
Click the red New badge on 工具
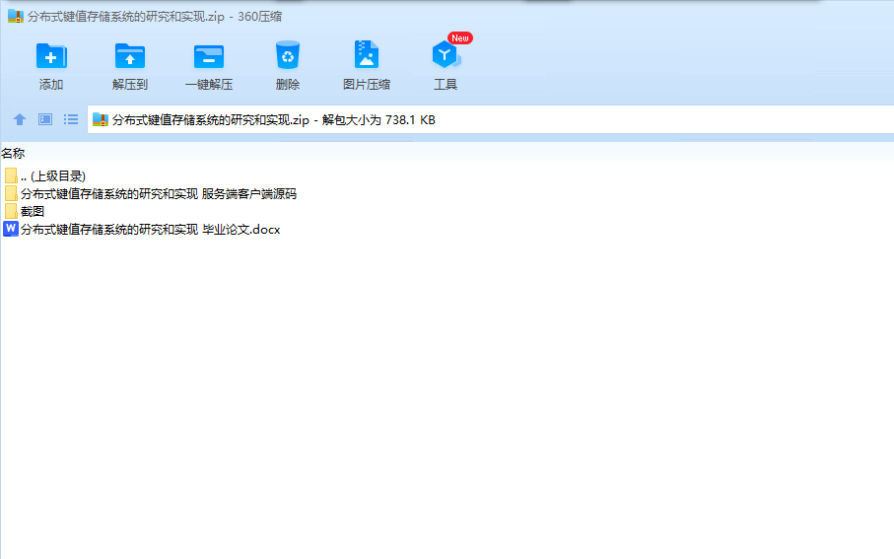coord(460,37)
